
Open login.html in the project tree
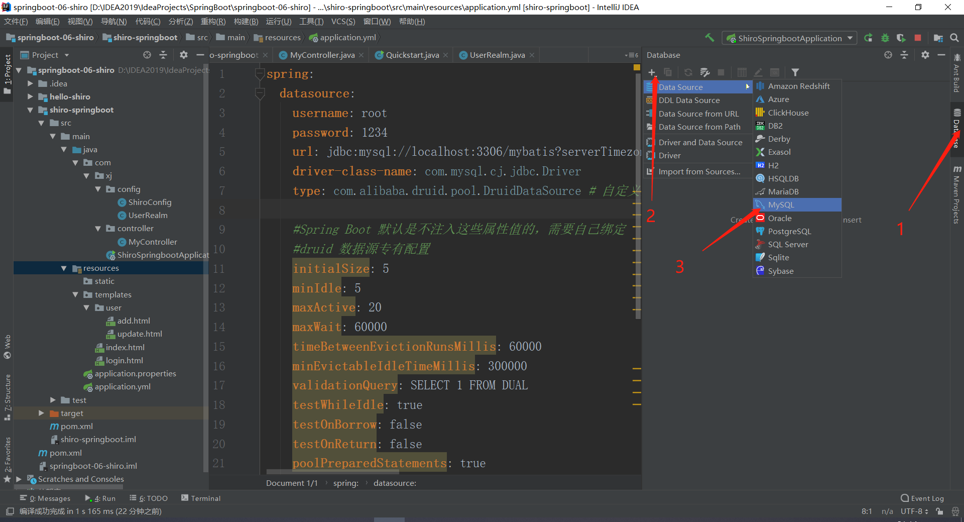click(124, 360)
